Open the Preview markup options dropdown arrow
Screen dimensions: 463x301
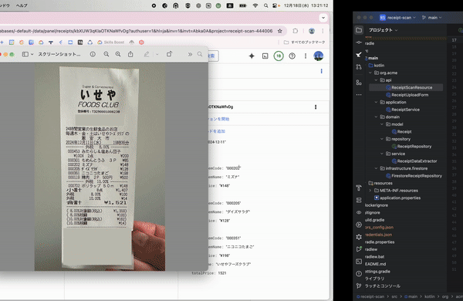(157, 54)
